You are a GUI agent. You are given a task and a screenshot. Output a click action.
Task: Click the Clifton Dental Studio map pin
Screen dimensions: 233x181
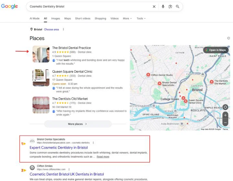pyautogui.click(x=148, y=75)
